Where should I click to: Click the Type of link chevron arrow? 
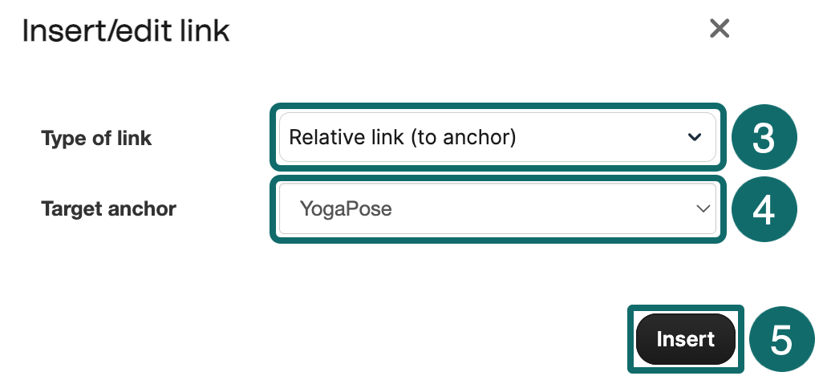(695, 137)
